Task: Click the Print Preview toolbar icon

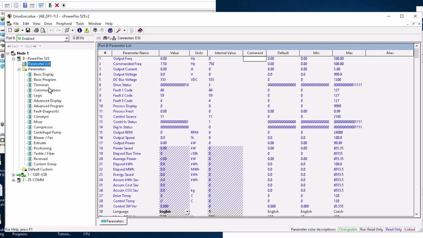Action: (x=43, y=30)
